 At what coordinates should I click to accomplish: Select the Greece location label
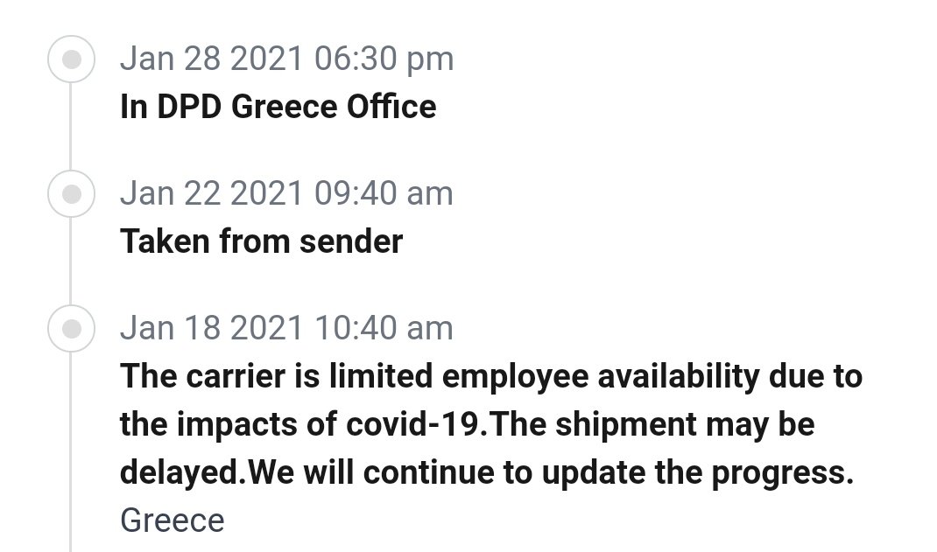(173, 521)
